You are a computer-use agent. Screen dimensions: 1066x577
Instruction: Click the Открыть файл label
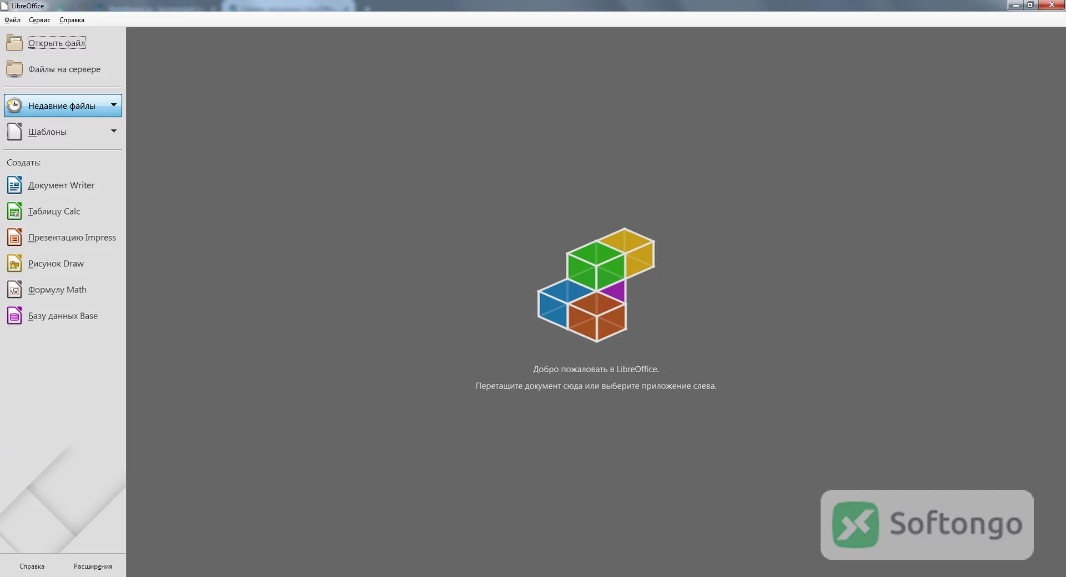tap(57, 43)
